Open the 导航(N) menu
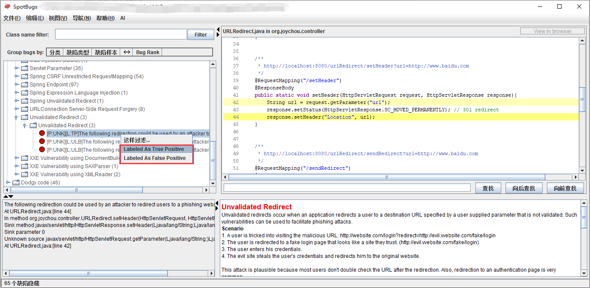 click(x=81, y=18)
